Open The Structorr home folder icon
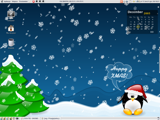This screenshot has height=120, width=160. (11, 29)
